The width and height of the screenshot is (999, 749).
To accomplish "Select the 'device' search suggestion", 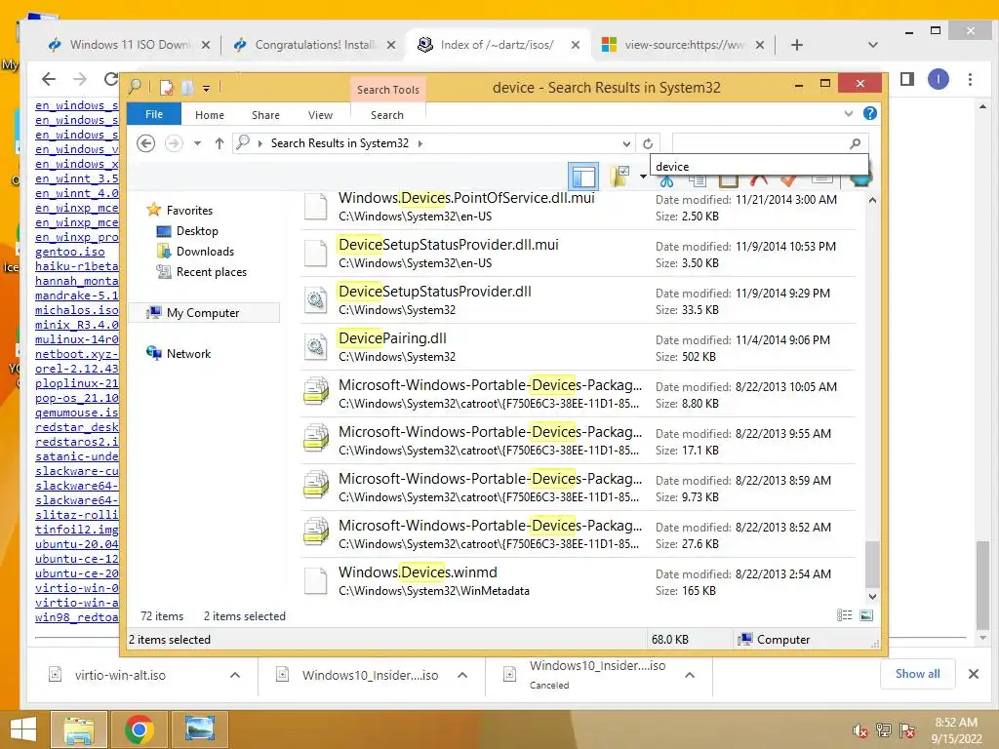I will point(759,166).
